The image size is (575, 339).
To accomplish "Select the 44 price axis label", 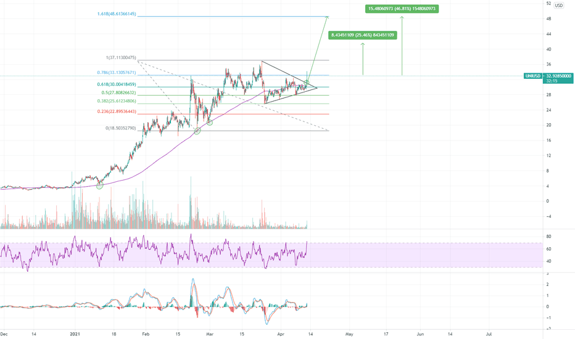I will tap(548, 34).
